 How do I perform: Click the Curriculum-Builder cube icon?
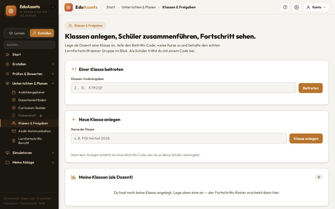coord(14,108)
